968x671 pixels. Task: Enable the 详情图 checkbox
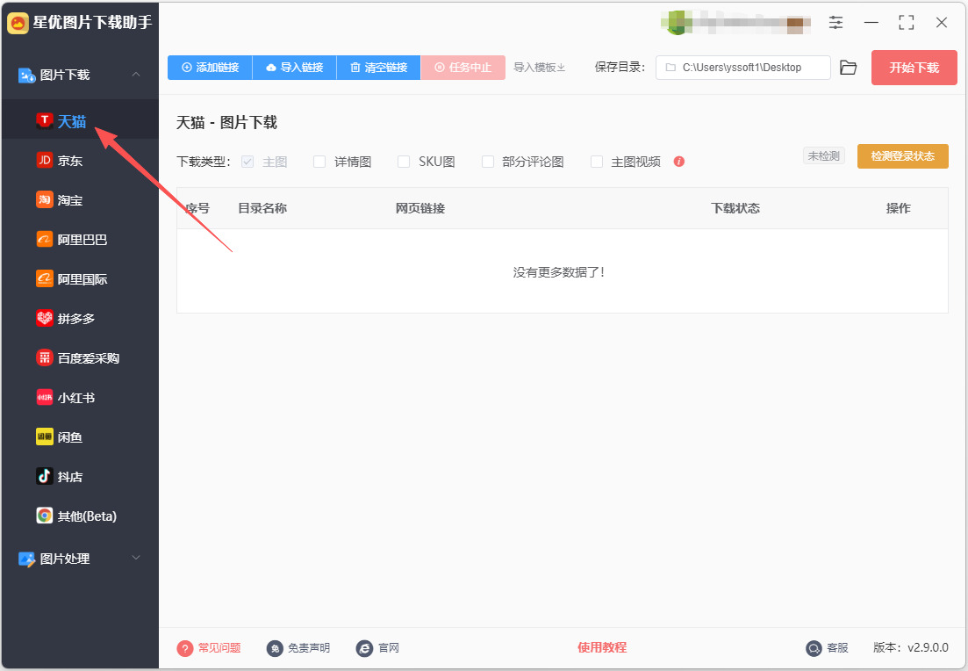[319, 162]
